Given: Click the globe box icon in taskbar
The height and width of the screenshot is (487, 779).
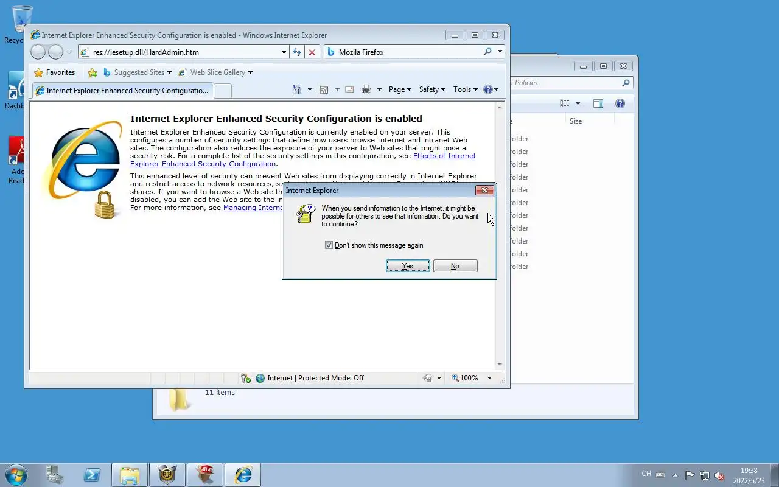Looking at the screenshot, I should pos(167,475).
